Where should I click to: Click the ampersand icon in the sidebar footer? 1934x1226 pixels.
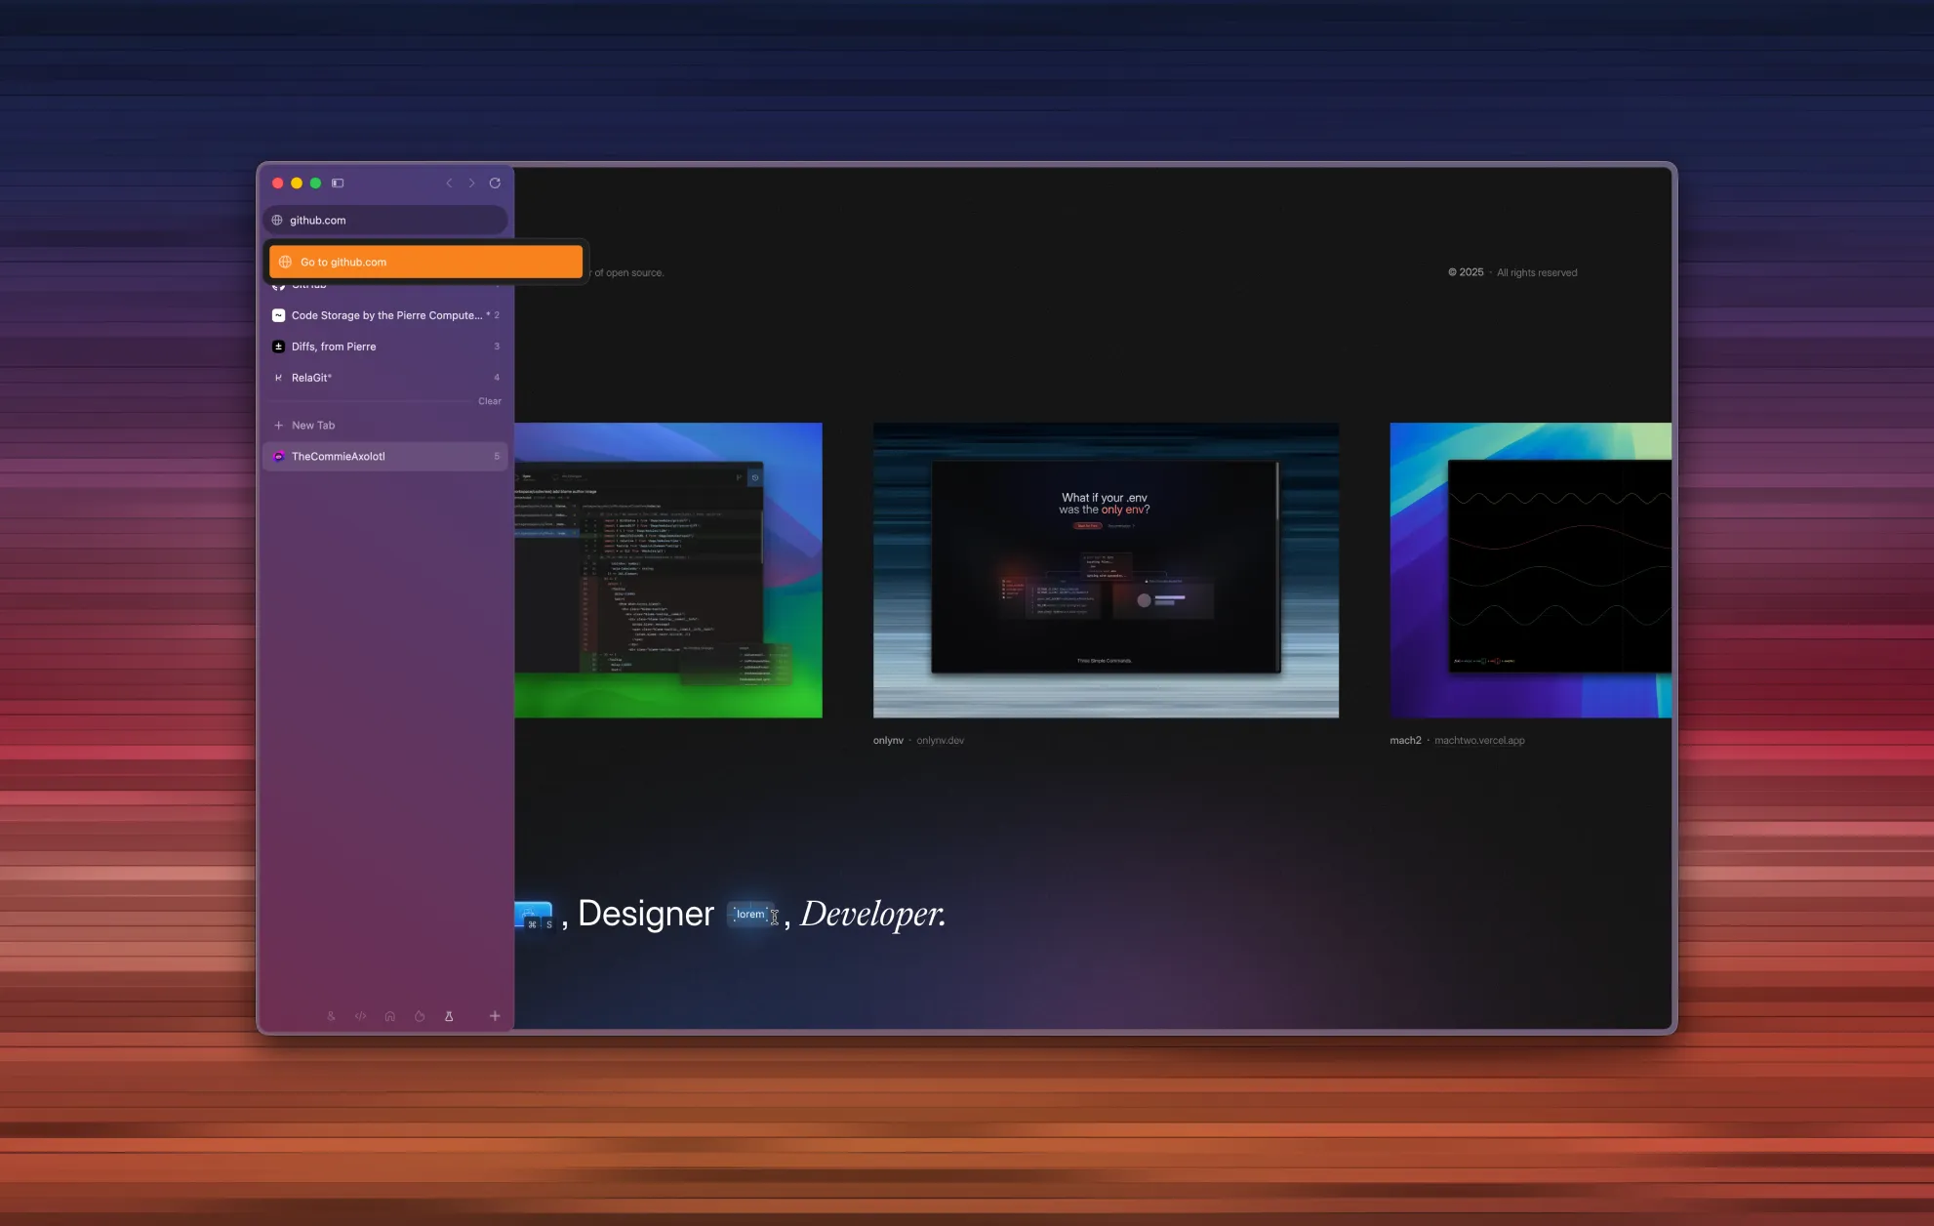332,1015
